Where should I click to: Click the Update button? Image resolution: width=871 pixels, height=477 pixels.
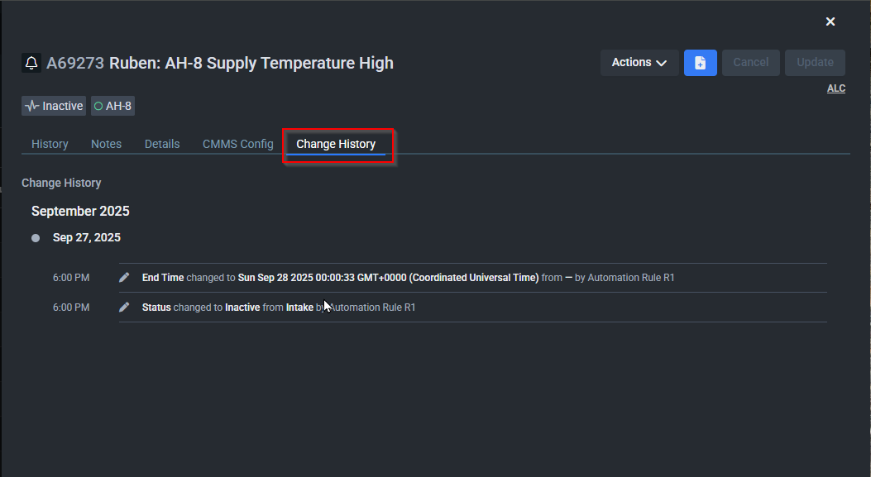click(x=815, y=63)
